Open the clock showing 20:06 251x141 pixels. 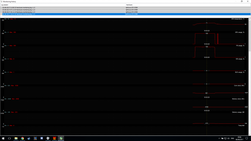(x=239, y=138)
